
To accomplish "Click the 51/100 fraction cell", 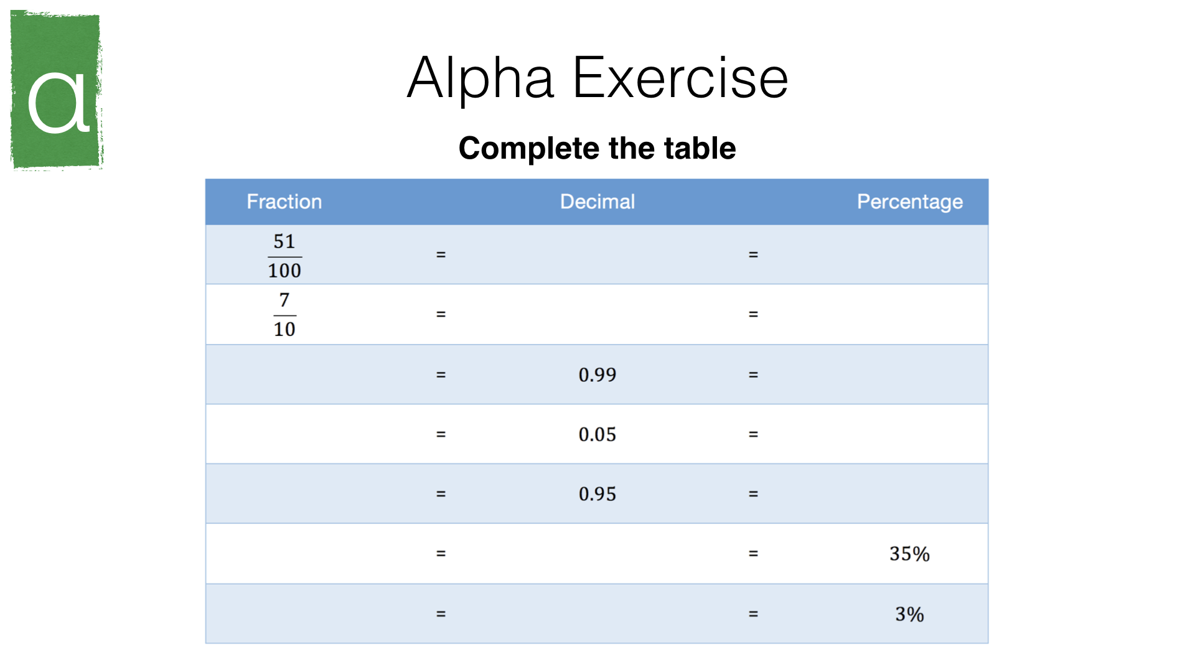I will point(284,255).
